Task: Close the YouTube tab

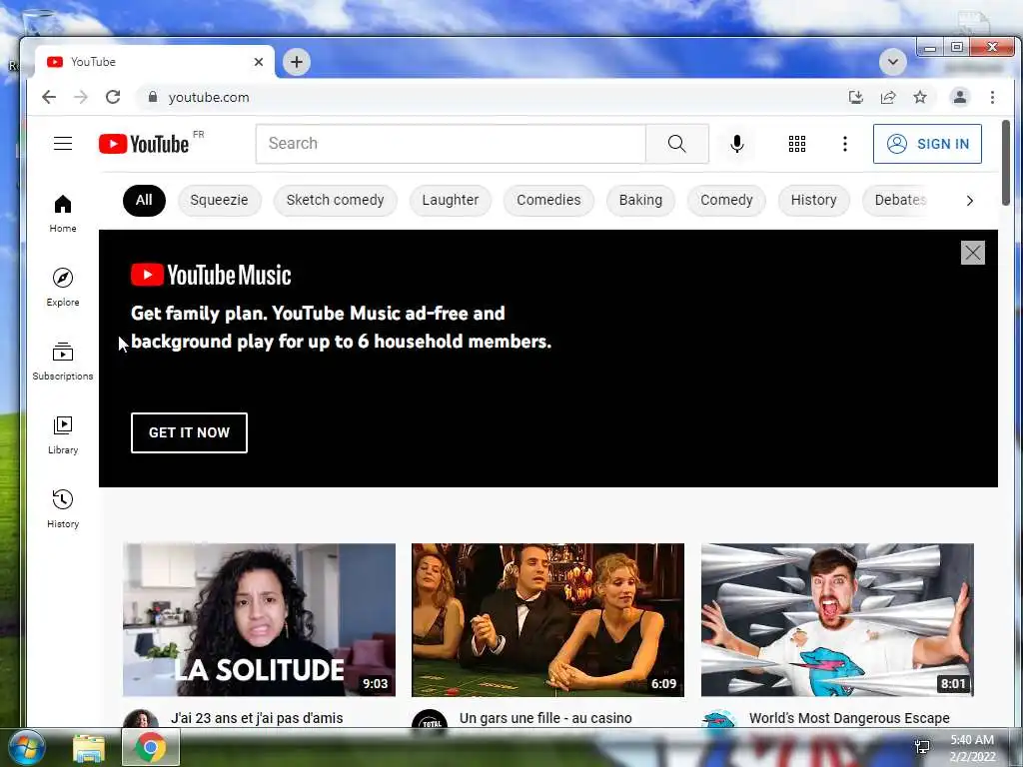Action: click(259, 62)
